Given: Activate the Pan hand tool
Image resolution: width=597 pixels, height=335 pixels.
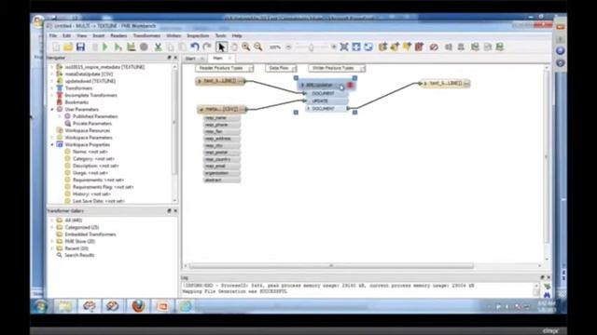Looking at the screenshot, I should pos(234,47).
